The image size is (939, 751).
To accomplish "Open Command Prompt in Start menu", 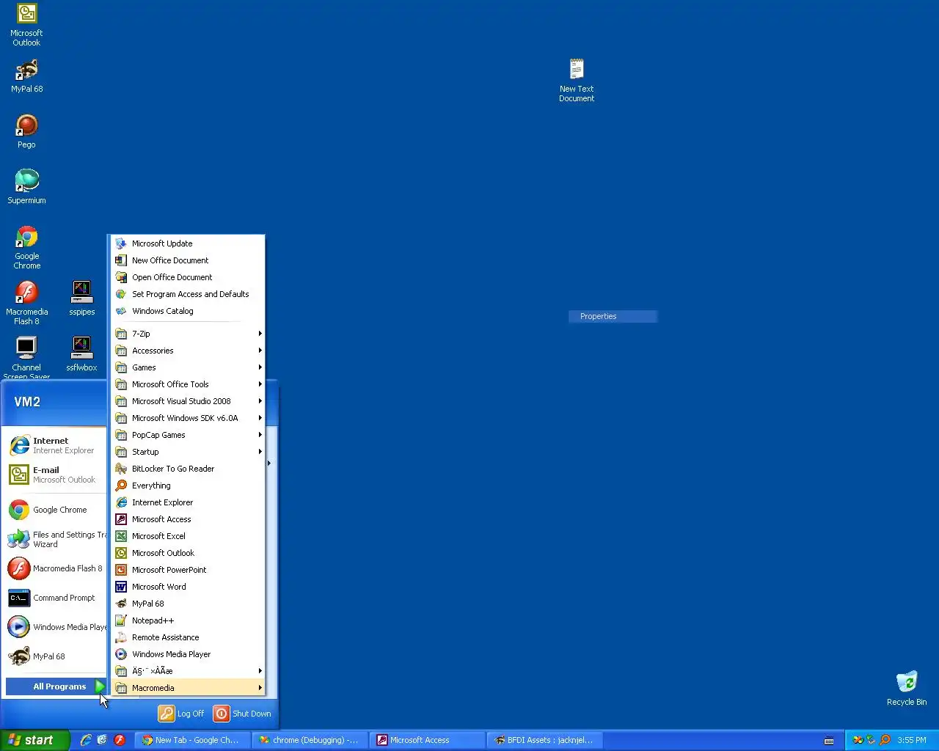I will (56, 598).
